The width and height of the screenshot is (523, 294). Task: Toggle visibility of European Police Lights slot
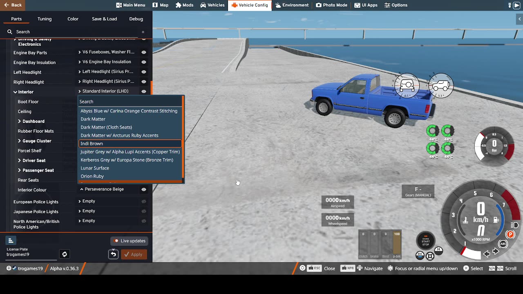144,201
